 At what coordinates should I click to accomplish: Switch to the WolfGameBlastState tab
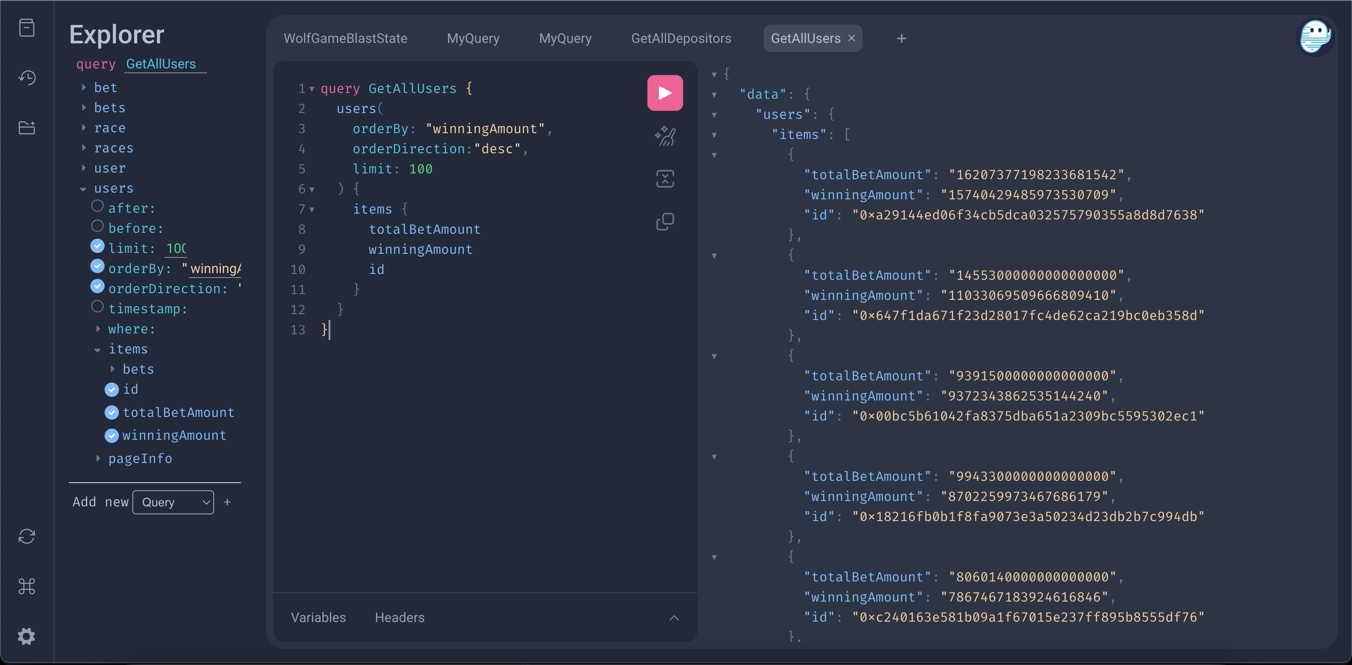[345, 38]
